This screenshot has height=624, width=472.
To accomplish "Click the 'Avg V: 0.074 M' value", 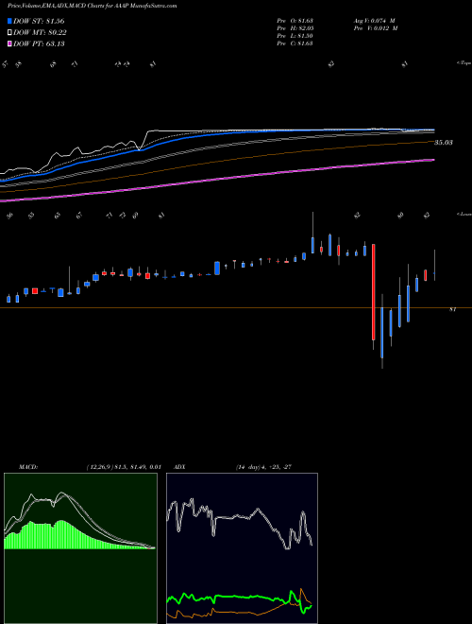I will pyautogui.click(x=374, y=21).
